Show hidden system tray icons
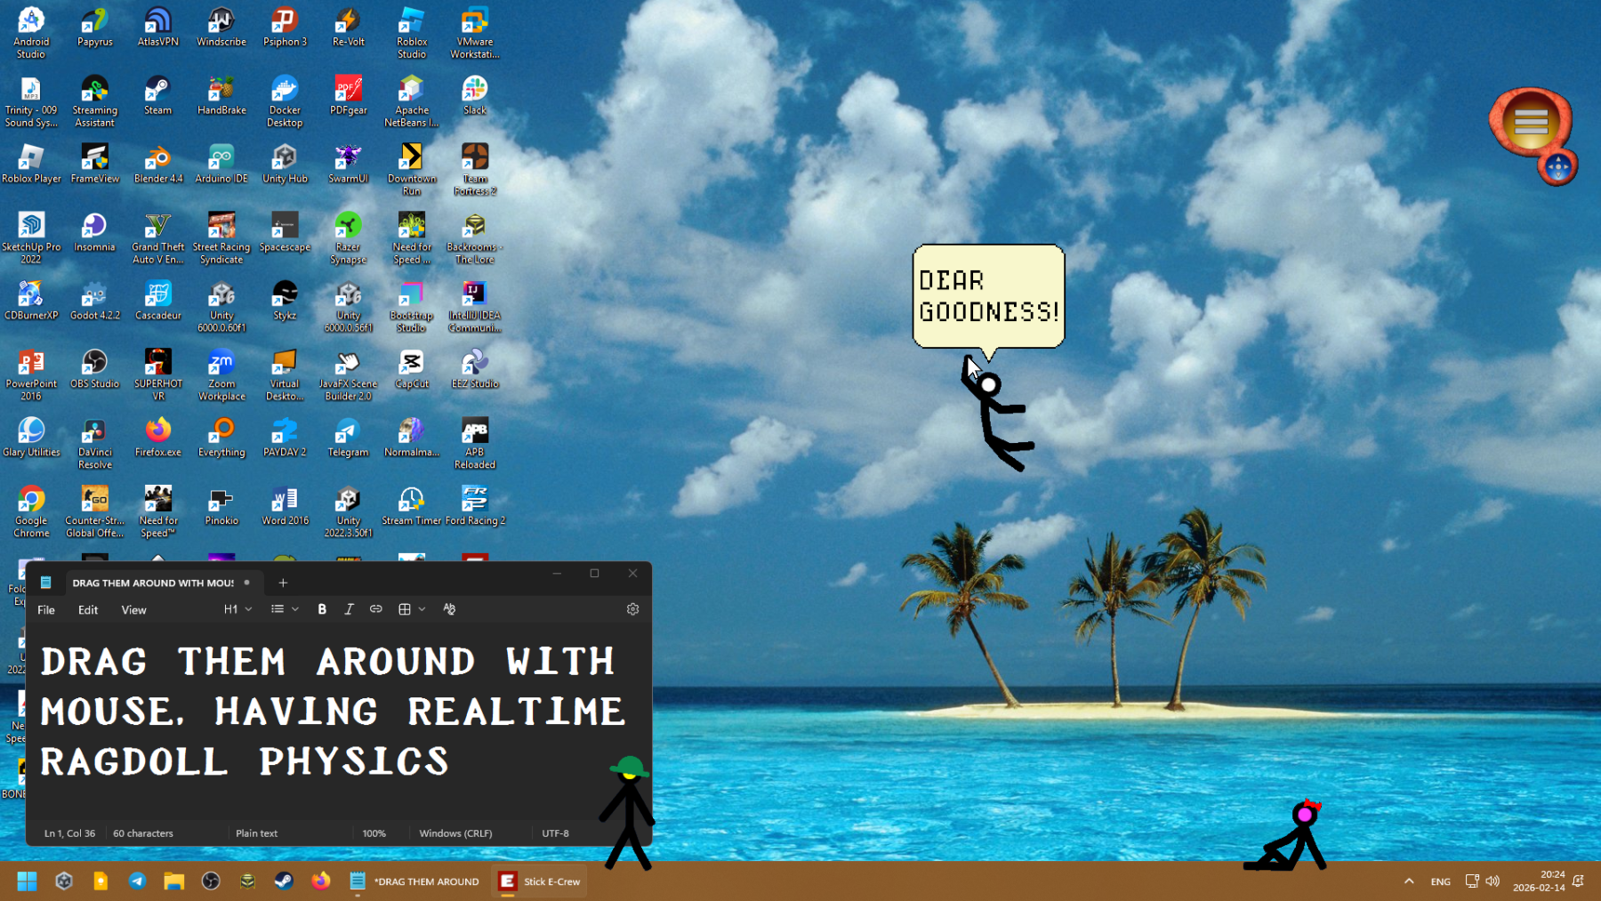The image size is (1601, 901). 1409,881
